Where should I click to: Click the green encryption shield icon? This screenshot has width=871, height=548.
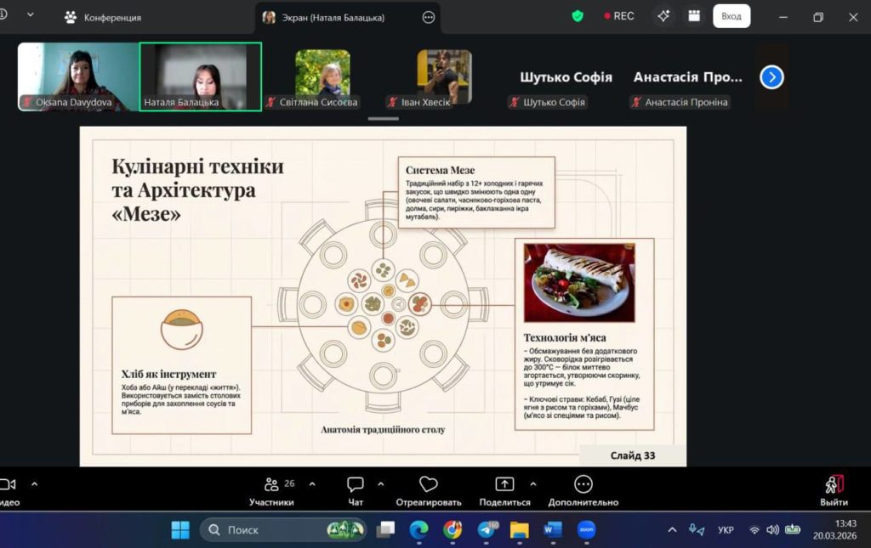tap(578, 16)
